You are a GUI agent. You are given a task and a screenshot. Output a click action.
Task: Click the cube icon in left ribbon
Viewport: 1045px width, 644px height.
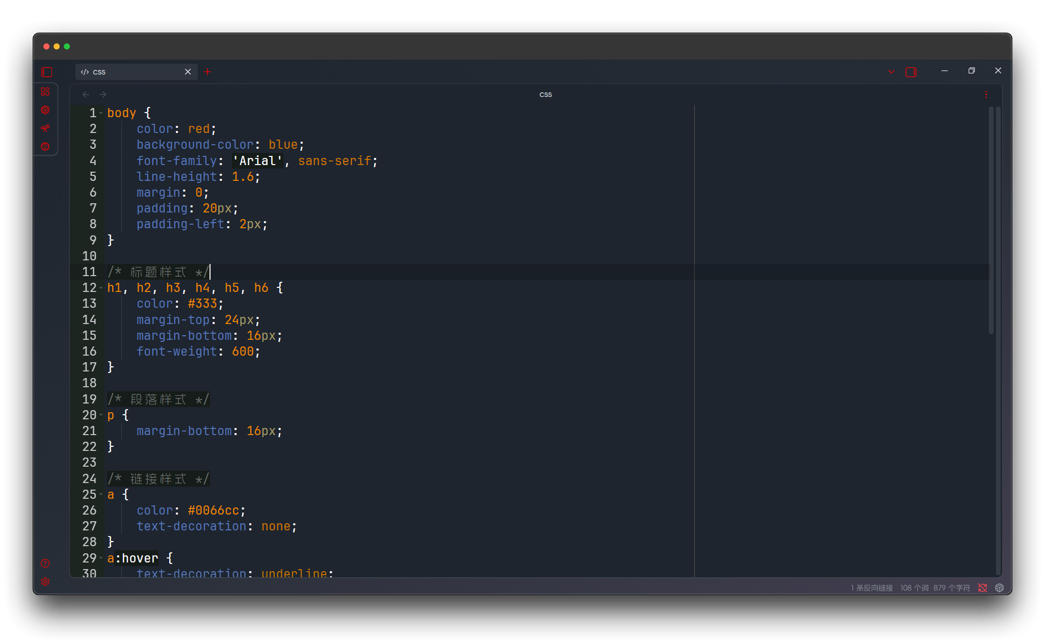[45, 110]
